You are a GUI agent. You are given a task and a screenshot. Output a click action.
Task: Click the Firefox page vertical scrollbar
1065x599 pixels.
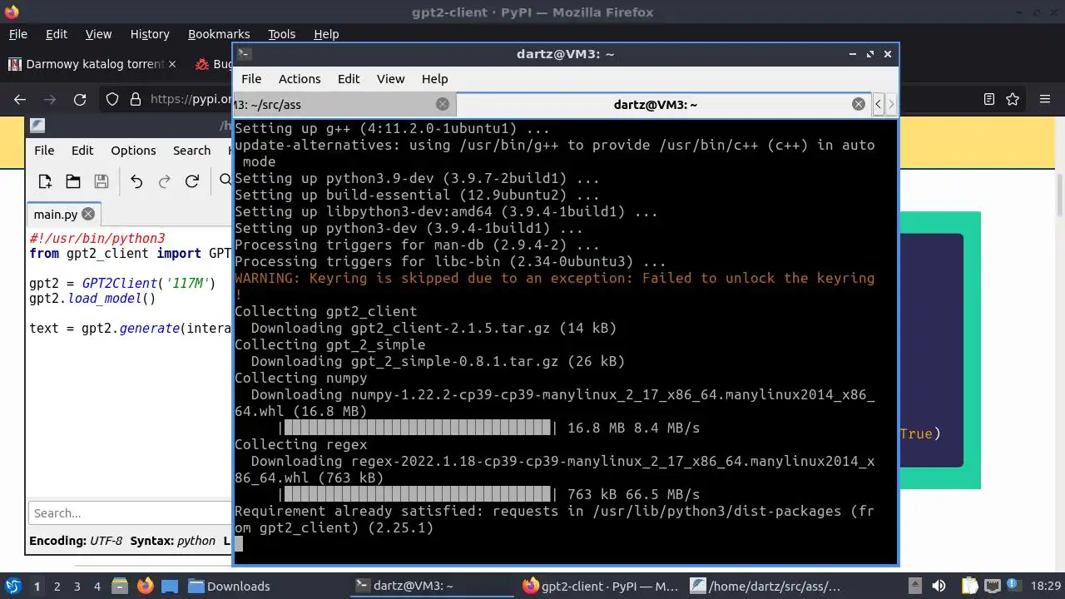click(1060, 196)
